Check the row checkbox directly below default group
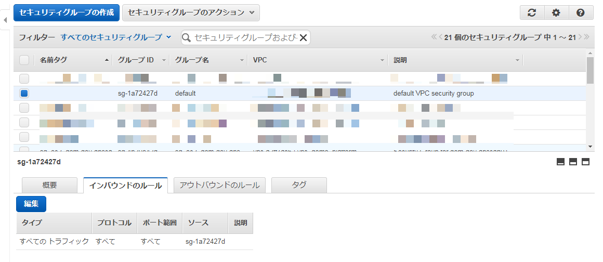This screenshot has height=262, width=603. pos(24,108)
